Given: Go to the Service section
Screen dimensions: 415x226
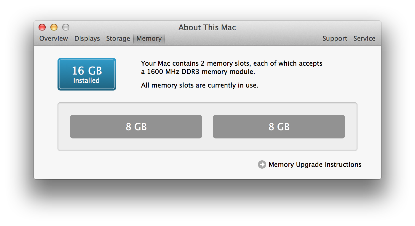Looking at the screenshot, I should (364, 39).
